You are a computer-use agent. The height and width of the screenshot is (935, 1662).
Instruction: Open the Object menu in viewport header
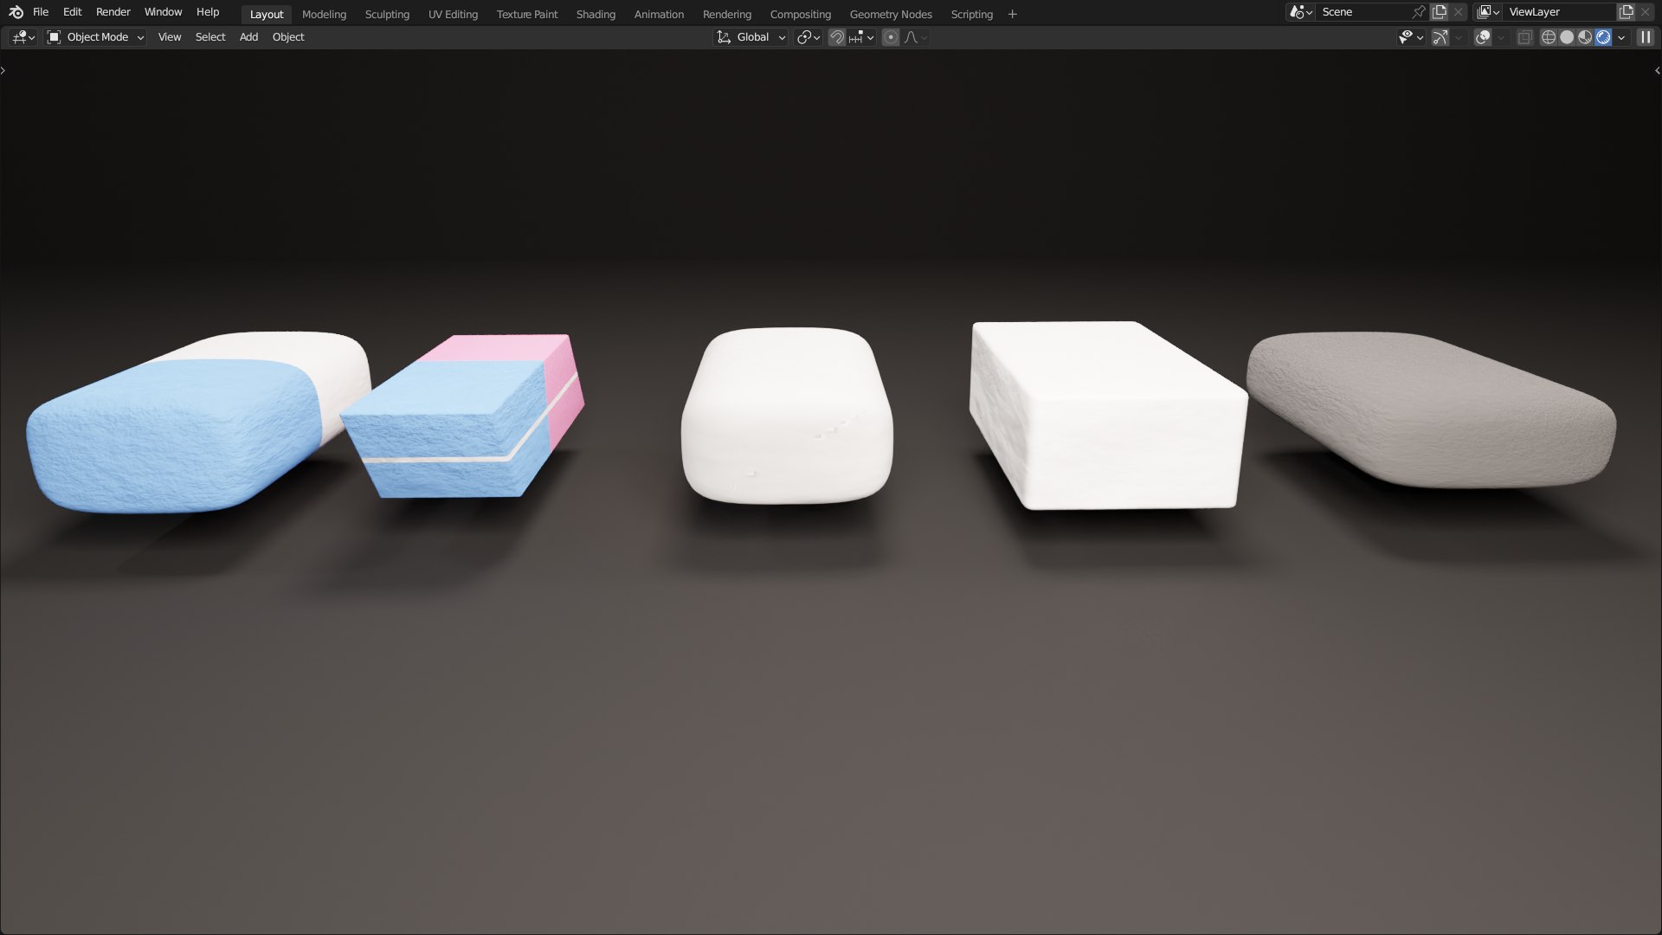tap(288, 37)
